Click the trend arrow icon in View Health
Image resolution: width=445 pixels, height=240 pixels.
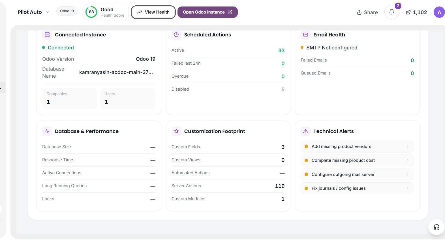click(140, 12)
